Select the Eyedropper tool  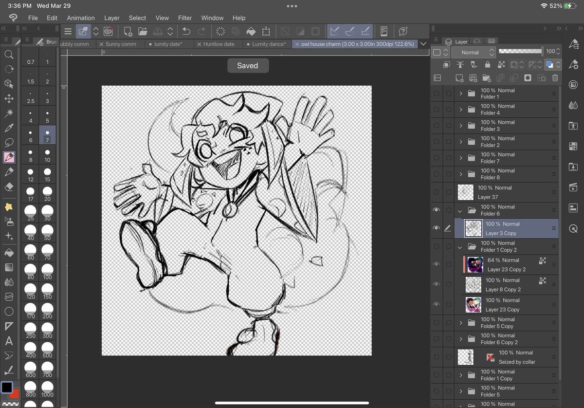(9, 128)
